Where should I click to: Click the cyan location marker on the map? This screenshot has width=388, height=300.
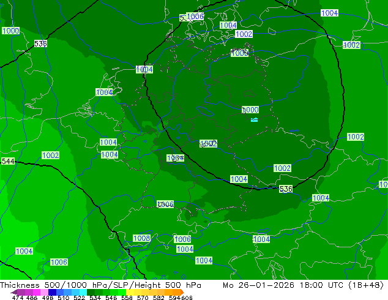coord(254,120)
